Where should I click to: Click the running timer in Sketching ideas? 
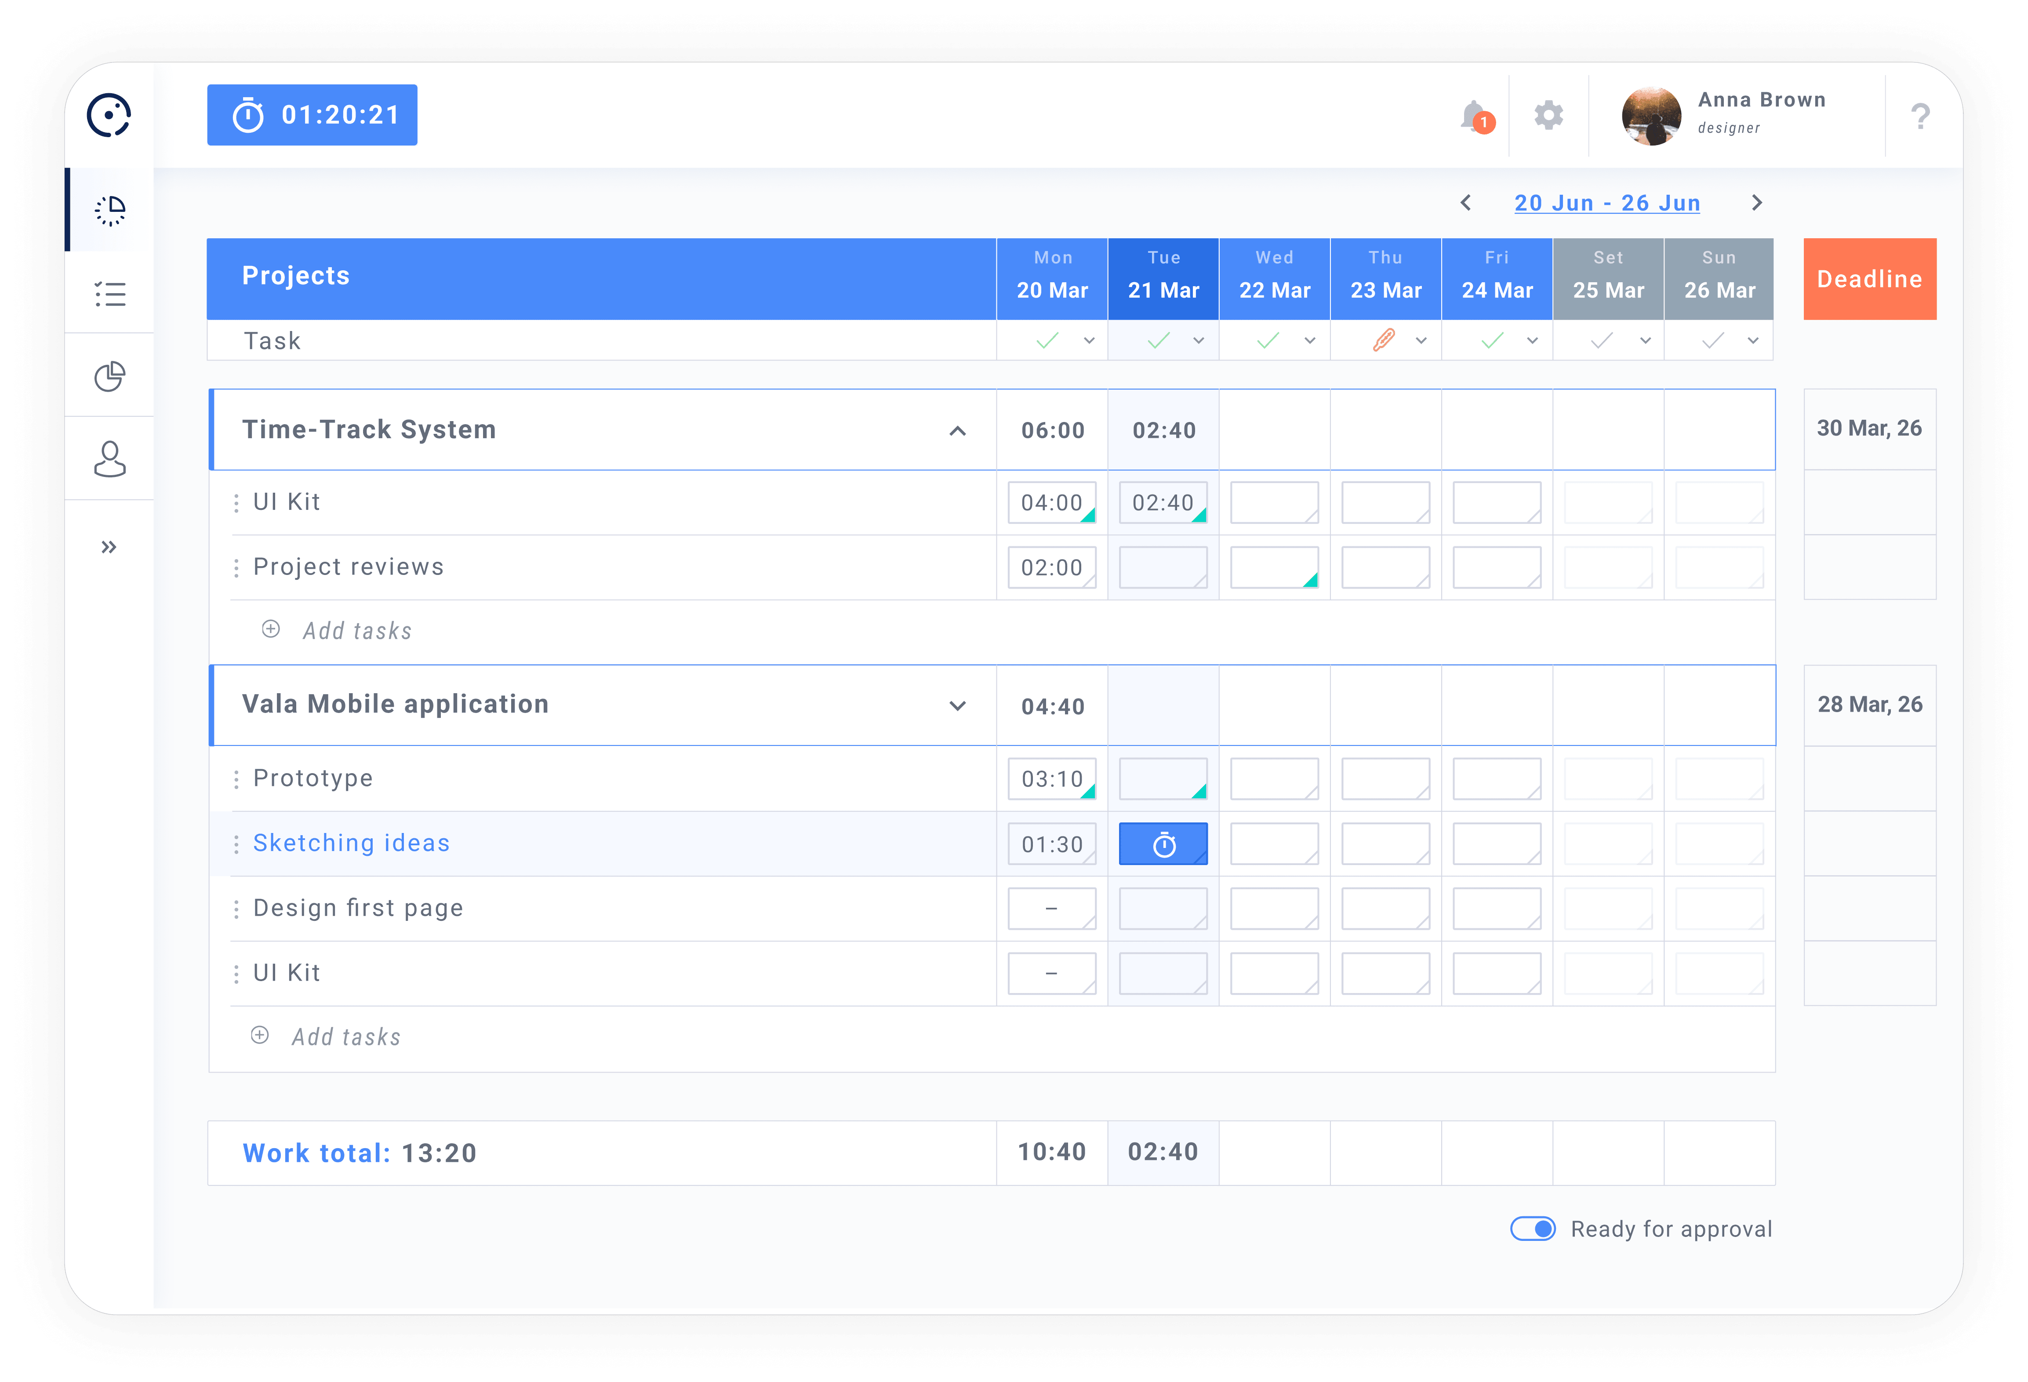coord(1163,844)
